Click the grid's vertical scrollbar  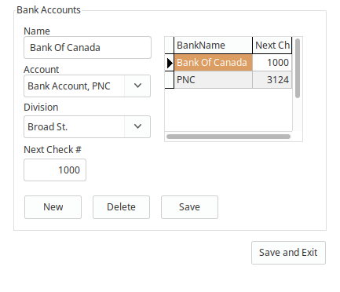coord(298,68)
